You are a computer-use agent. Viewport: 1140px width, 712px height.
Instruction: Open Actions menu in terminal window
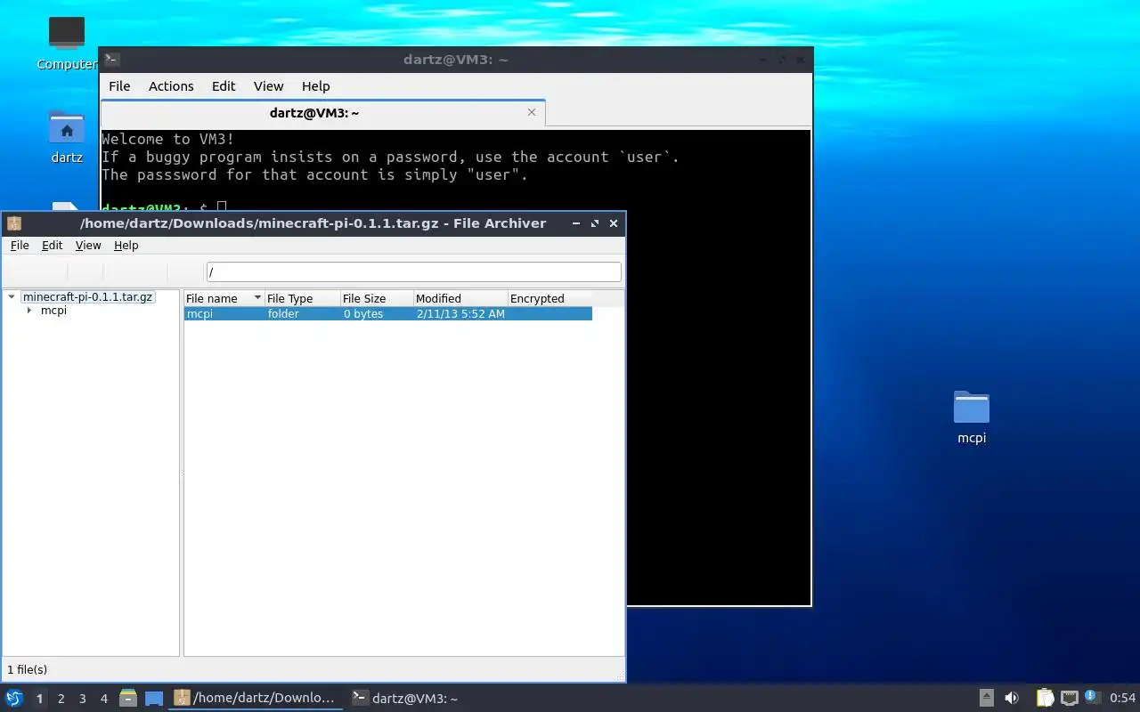tap(171, 86)
